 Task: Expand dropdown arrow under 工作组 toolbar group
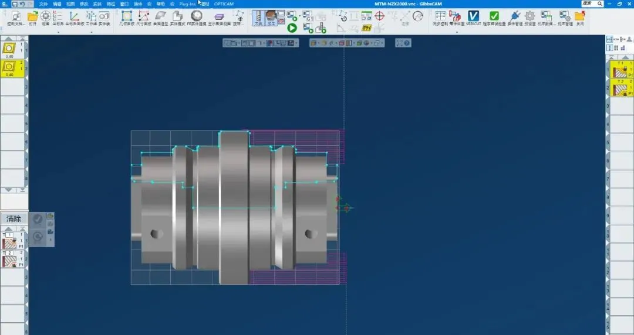point(92,32)
